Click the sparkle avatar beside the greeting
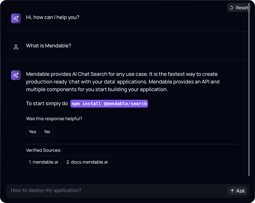 [x=16, y=19]
